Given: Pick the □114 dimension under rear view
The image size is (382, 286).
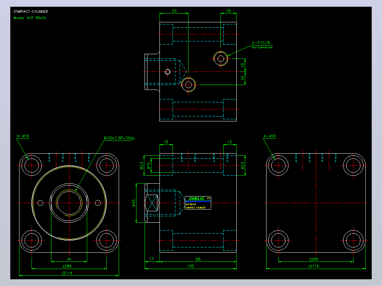Looking at the screenshot, I should click(314, 266).
